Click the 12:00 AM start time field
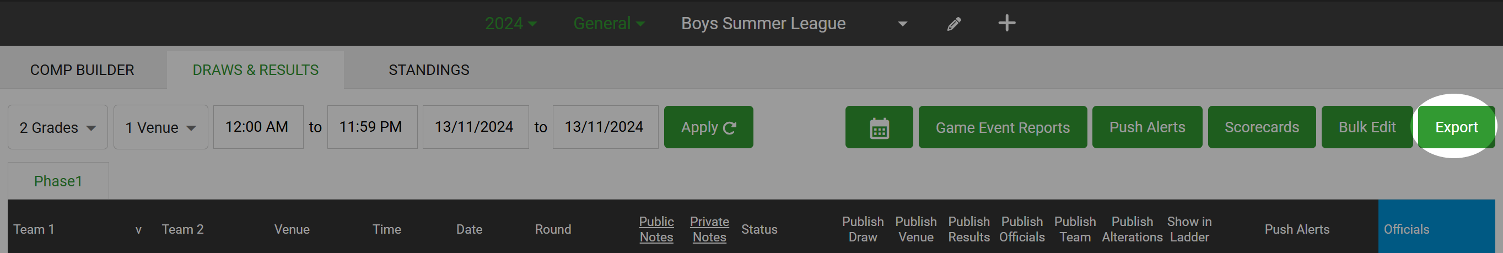1503x253 pixels. 258,127
